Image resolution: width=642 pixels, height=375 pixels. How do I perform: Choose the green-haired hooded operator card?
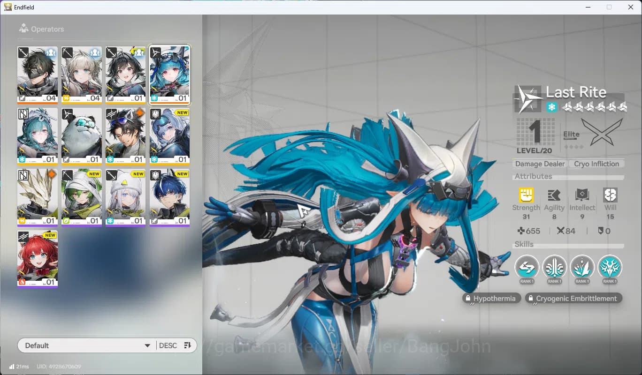(82, 197)
